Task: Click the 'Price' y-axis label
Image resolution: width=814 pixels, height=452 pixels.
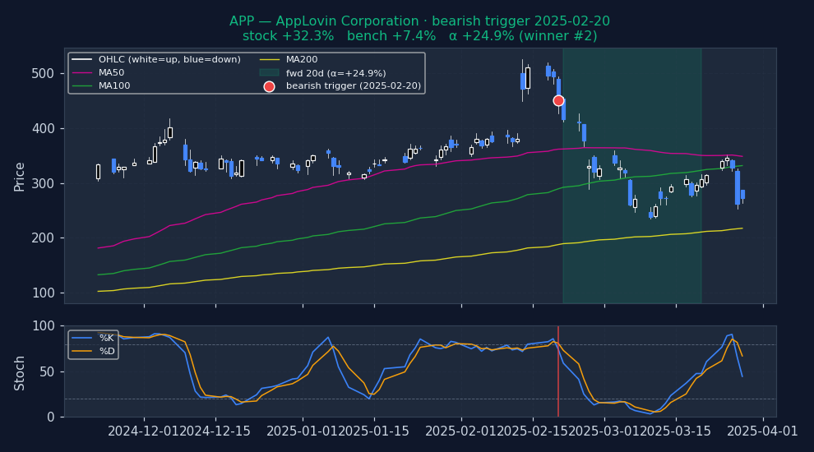Action: 20,176
